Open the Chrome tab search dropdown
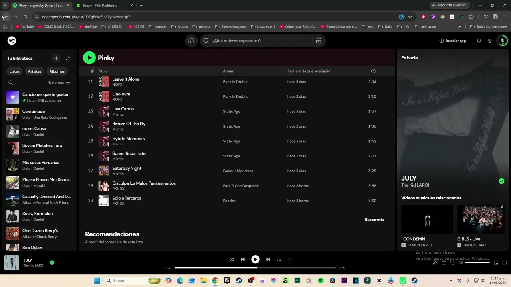Screen dimensions: 511x287 point(5,6)
